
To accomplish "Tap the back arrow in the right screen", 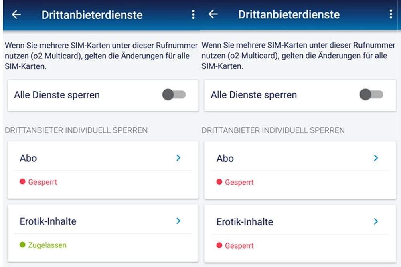I will [x=213, y=14].
